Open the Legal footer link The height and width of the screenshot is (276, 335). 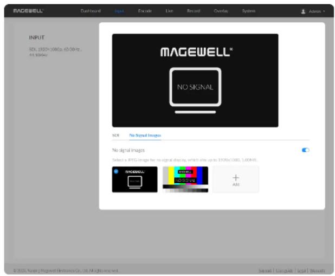301,271
